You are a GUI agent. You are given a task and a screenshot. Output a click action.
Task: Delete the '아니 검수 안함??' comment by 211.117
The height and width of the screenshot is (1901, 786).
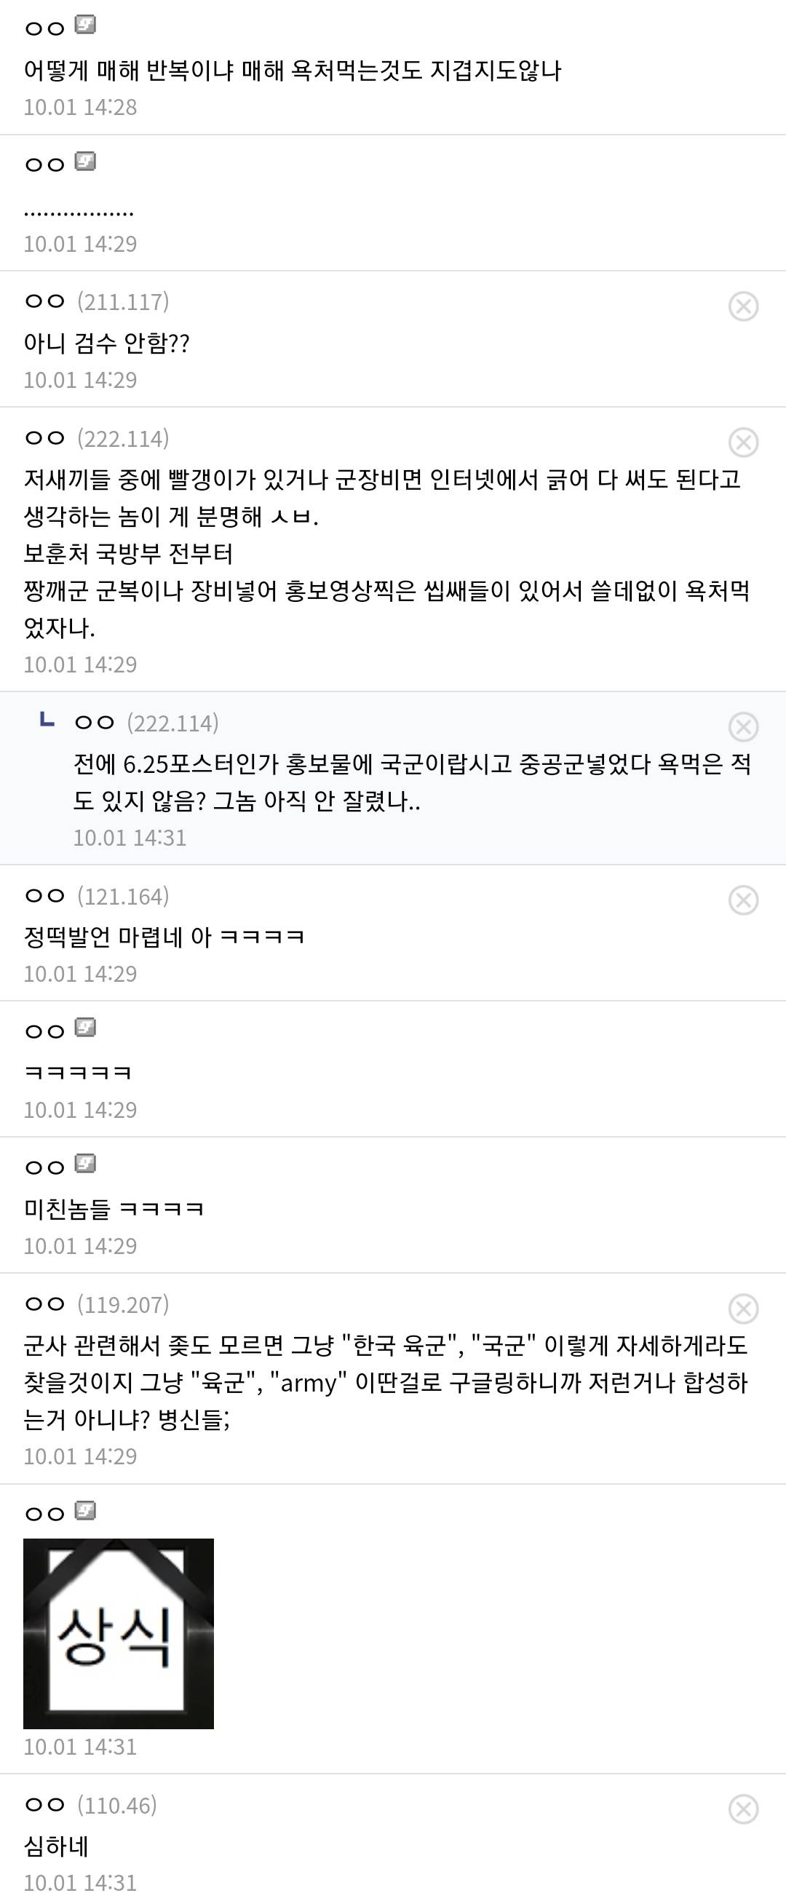pyautogui.click(x=742, y=306)
